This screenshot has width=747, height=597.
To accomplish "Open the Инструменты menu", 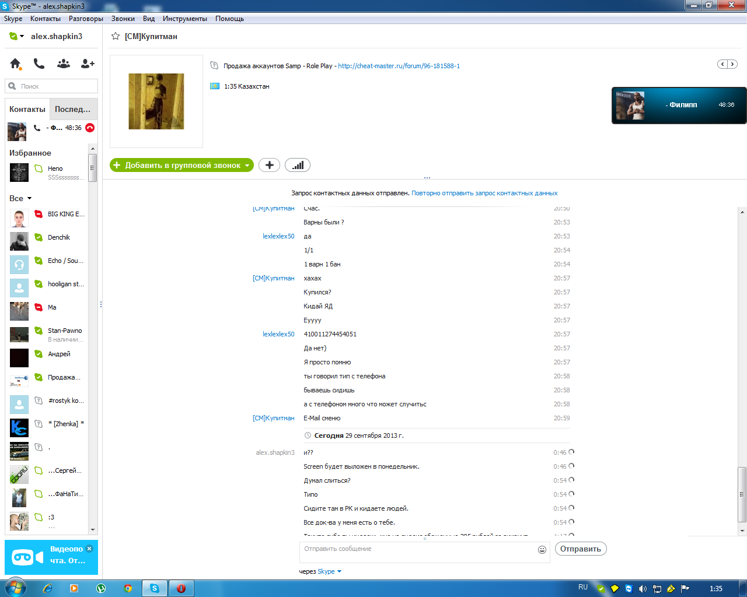I will pyautogui.click(x=185, y=19).
